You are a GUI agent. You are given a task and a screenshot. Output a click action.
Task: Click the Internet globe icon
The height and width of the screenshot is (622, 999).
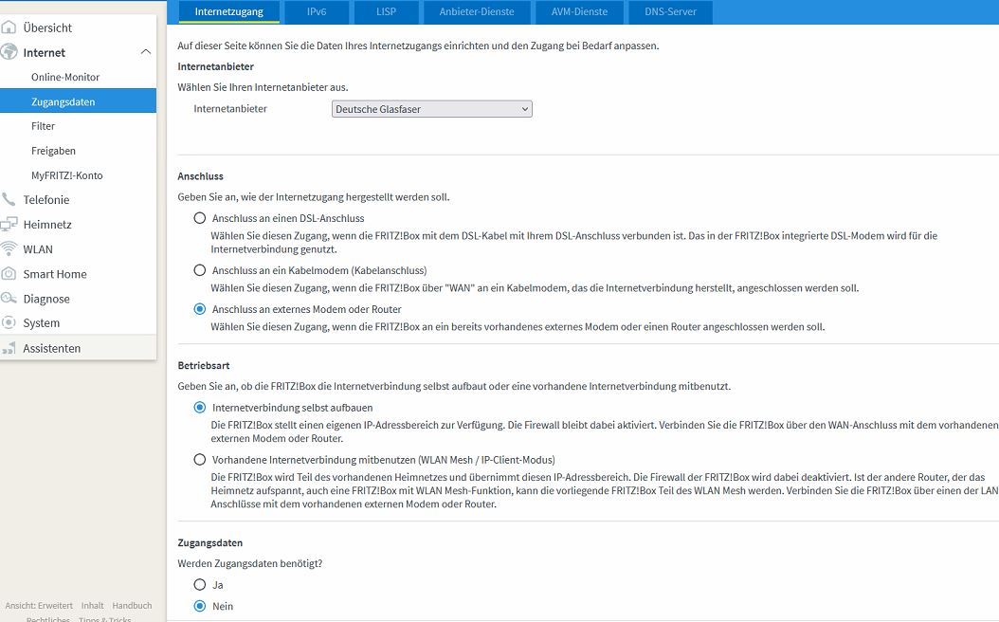(9, 52)
